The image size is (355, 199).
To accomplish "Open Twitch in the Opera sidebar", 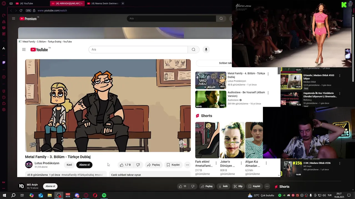I will 4,63.
